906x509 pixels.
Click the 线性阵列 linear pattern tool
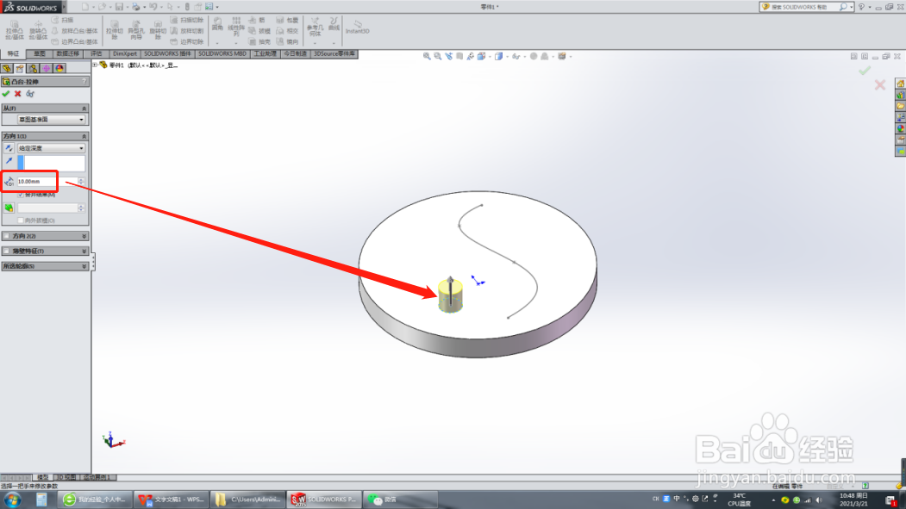235,27
